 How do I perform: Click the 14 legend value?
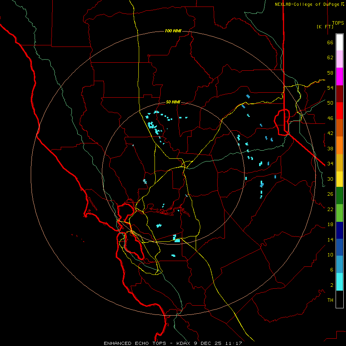point(330,240)
